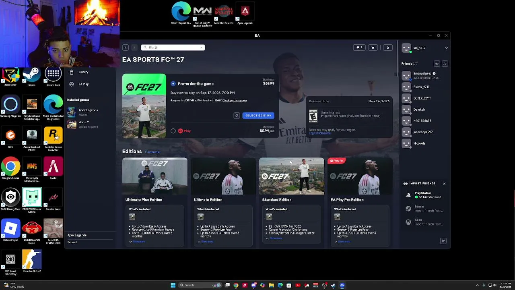Expand Show more under Ultimate Edition
The height and width of the screenshot is (290, 515).
(206, 242)
